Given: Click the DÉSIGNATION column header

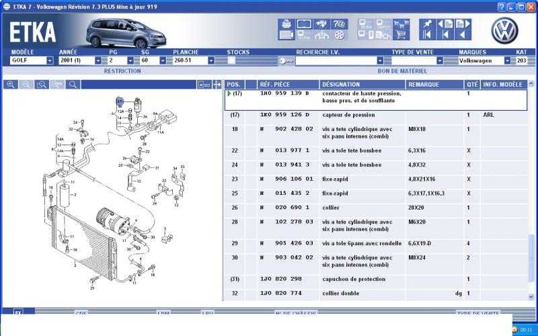Looking at the screenshot, I should pos(362,85).
